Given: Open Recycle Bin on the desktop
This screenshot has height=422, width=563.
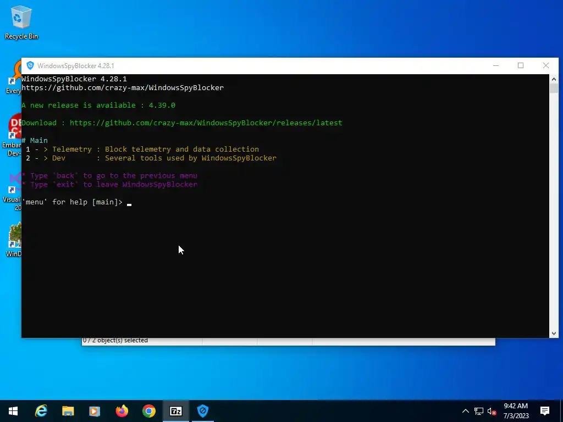Looking at the screenshot, I should click(x=21, y=22).
